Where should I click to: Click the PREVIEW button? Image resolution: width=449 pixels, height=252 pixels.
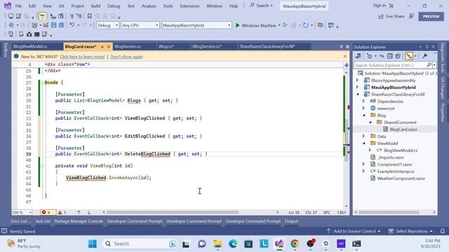click(x=431, y=16)
